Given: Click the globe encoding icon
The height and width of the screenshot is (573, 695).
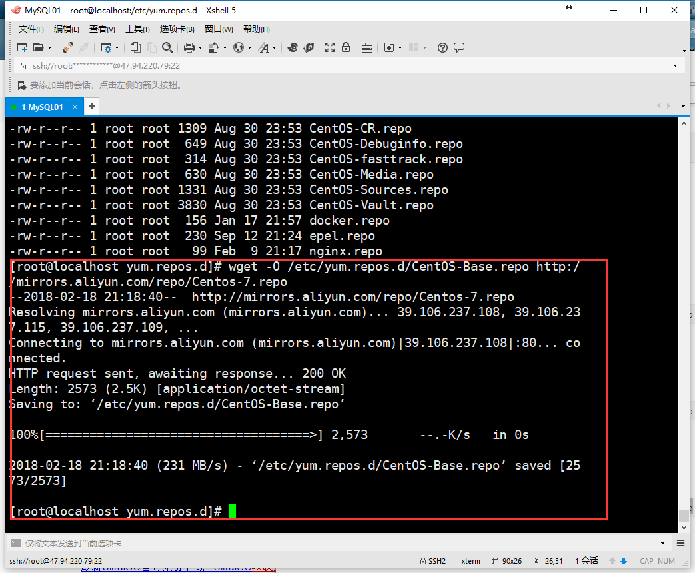Looking at the screenshot, I should tap(239, 47).
